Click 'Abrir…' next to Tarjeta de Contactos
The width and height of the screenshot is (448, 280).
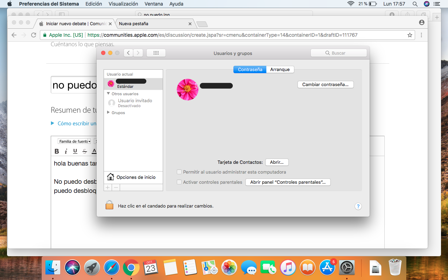point(277,162)
